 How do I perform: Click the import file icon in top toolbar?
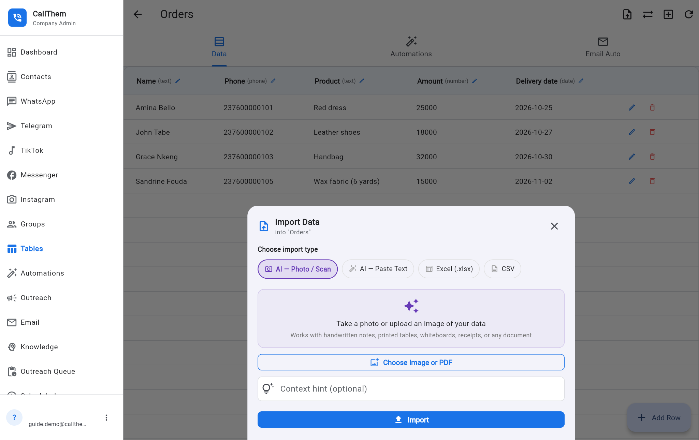point(627,14)
